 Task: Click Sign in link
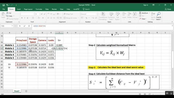[x=146, y=5]
